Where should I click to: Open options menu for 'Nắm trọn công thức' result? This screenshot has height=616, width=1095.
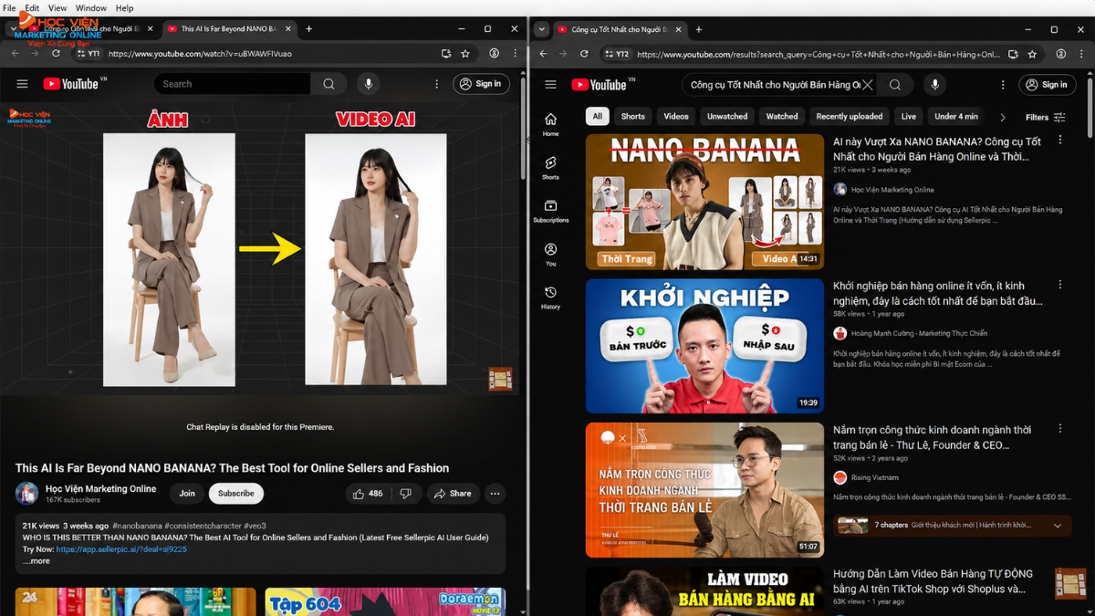[1060, 428]
